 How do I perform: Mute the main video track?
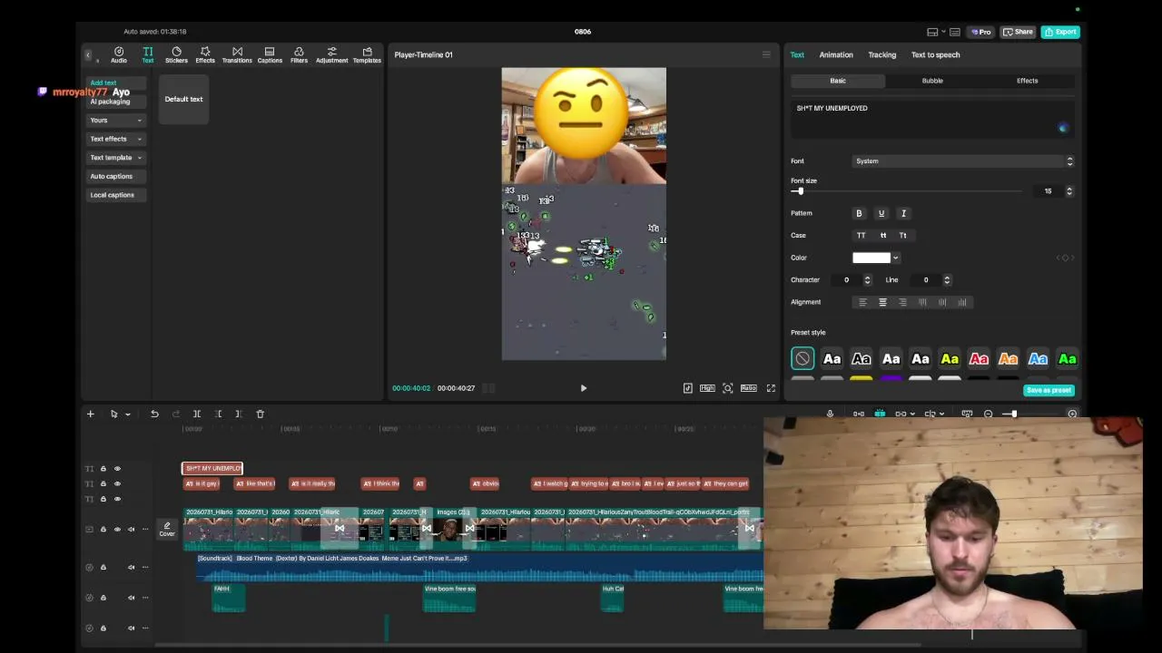(x=131, y=530)
